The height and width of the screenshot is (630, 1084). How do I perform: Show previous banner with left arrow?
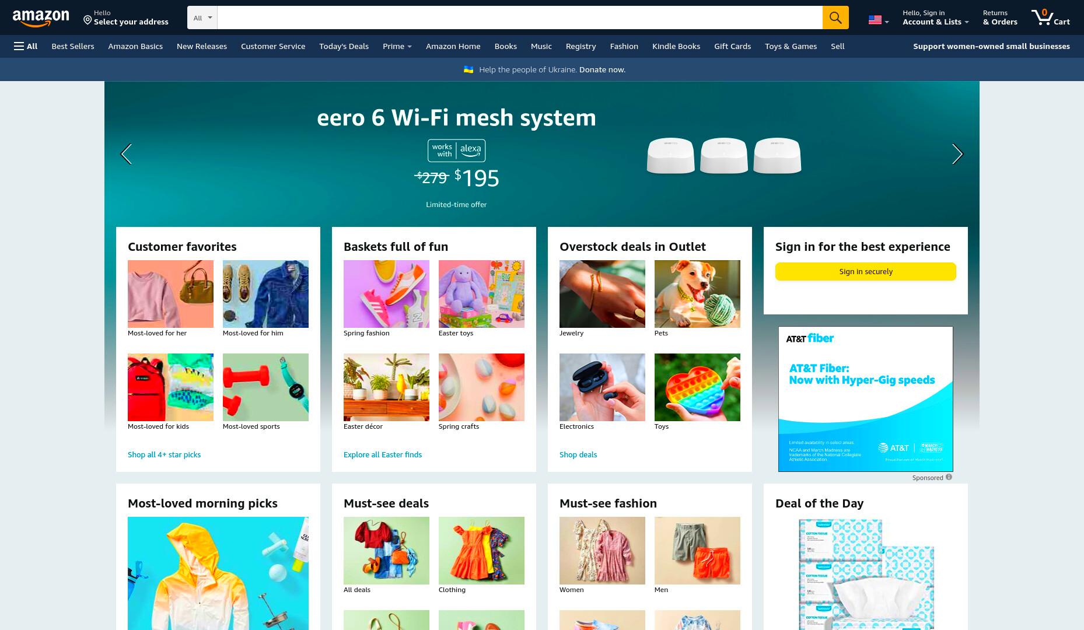[126, 154]
